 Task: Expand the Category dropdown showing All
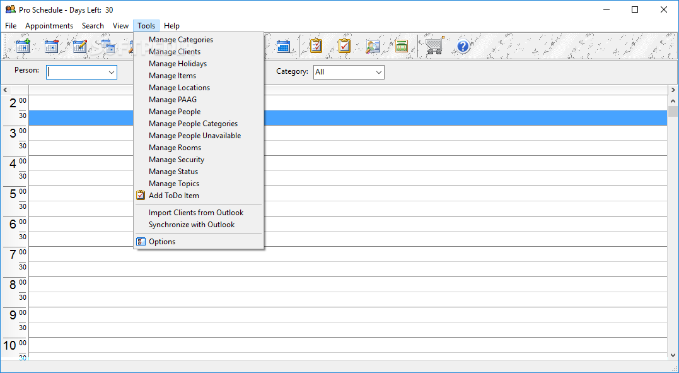pyautogui.click(x=378, y=73)
